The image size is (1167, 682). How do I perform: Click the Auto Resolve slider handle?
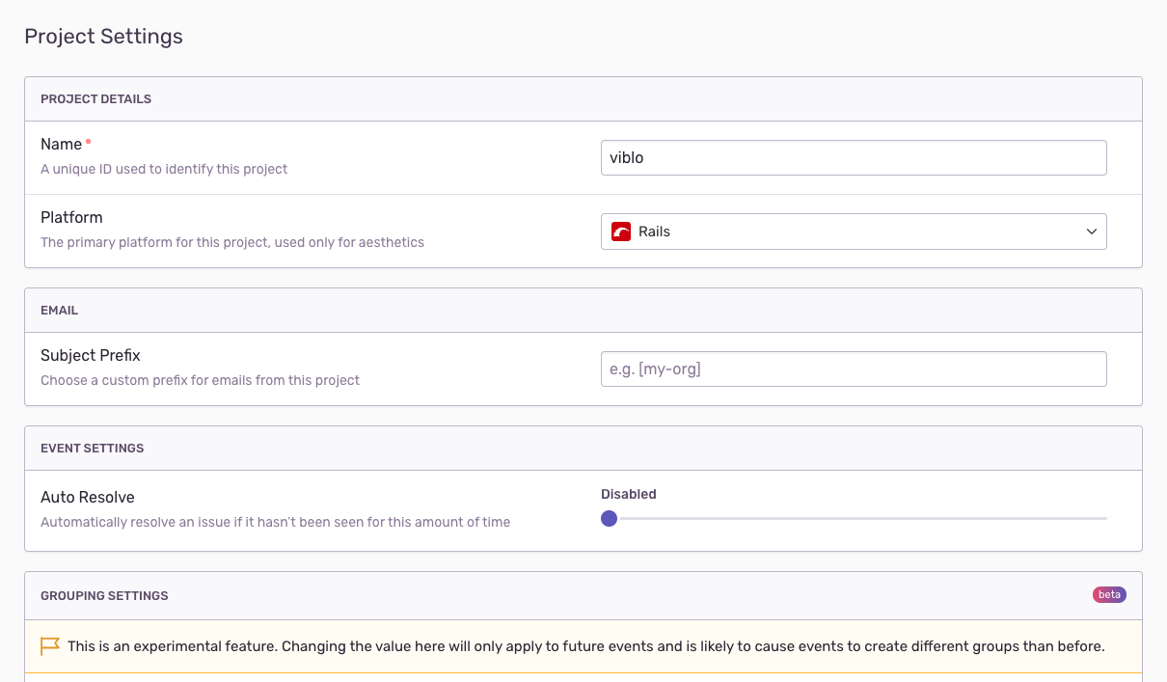click(x=609, y=519)
